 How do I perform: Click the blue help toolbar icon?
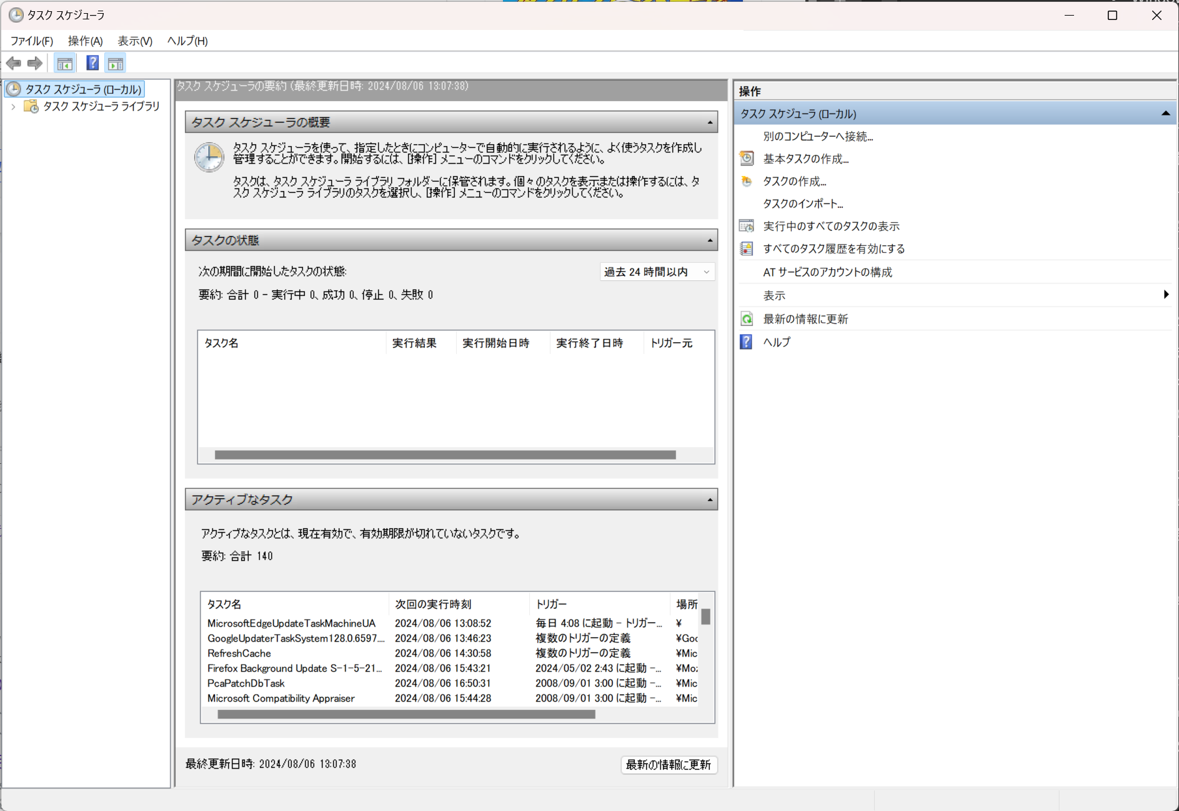pyautogui.click(x=92, y=63)
